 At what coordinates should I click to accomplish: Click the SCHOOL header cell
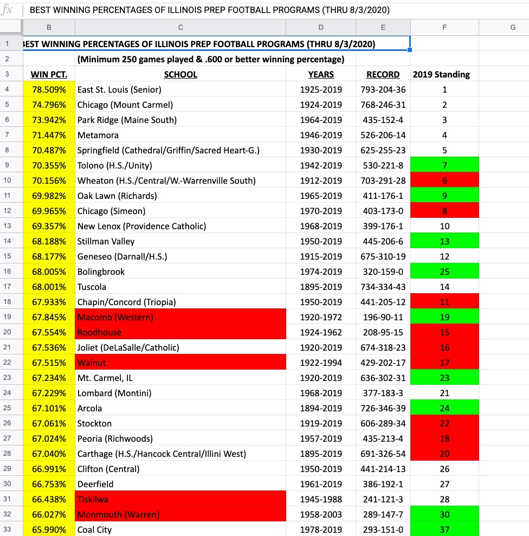(x=180, y=74)
